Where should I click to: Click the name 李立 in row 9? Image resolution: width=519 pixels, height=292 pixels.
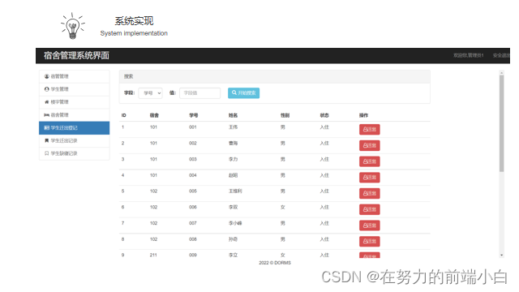233,255
